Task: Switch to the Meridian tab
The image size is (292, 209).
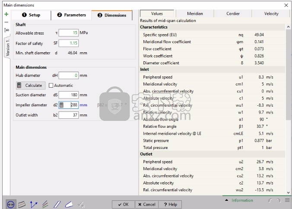Action: 195,13
